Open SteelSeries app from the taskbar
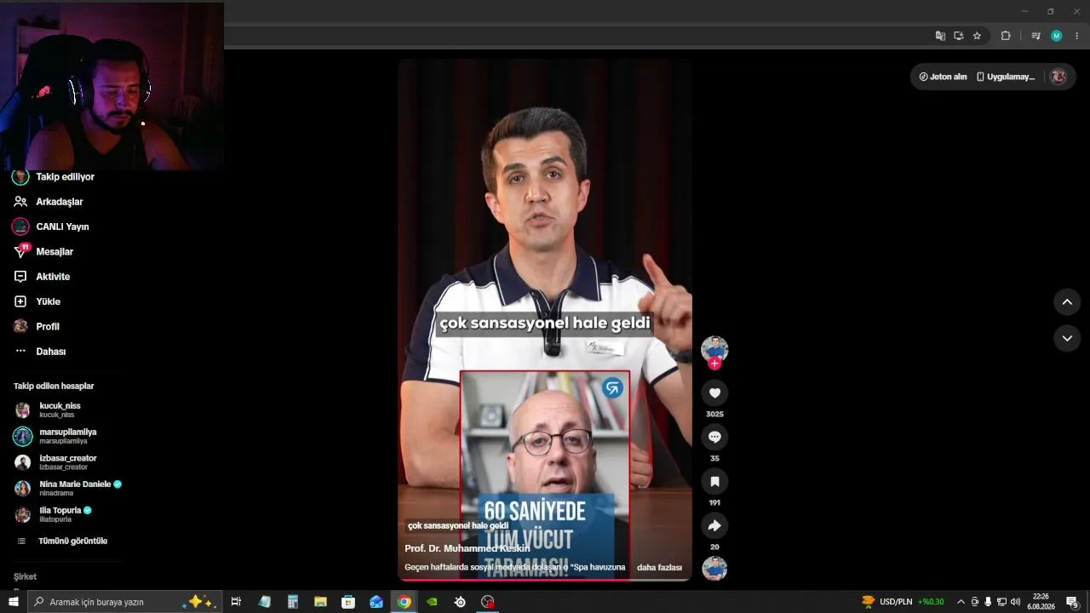Screen dimensions: 1090x613 coord(460,602)
